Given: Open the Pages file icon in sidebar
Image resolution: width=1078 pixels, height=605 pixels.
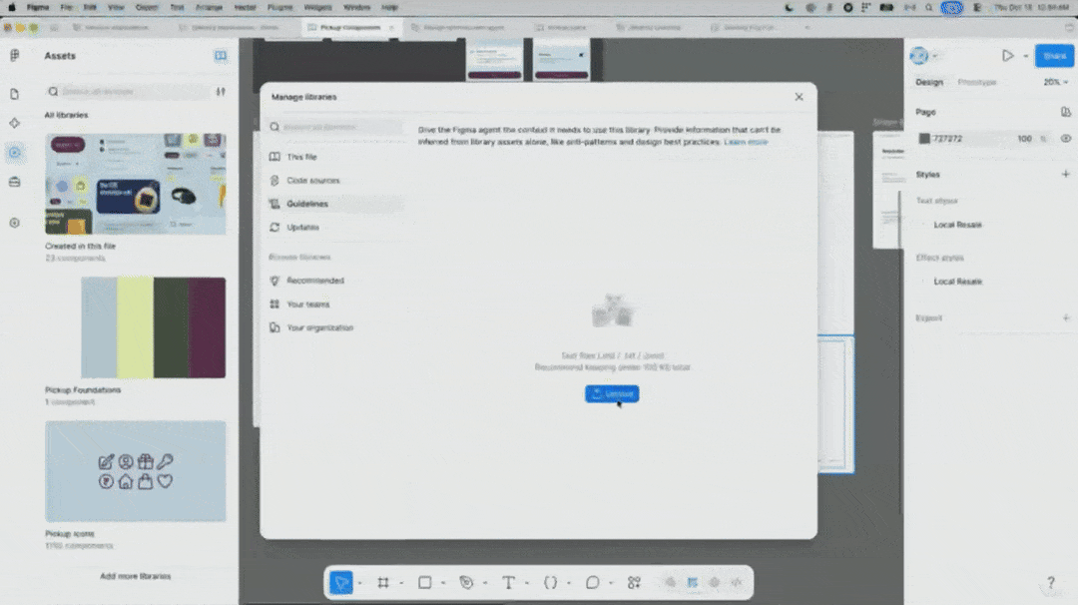Looking at the screenshot, I should 14,94.
